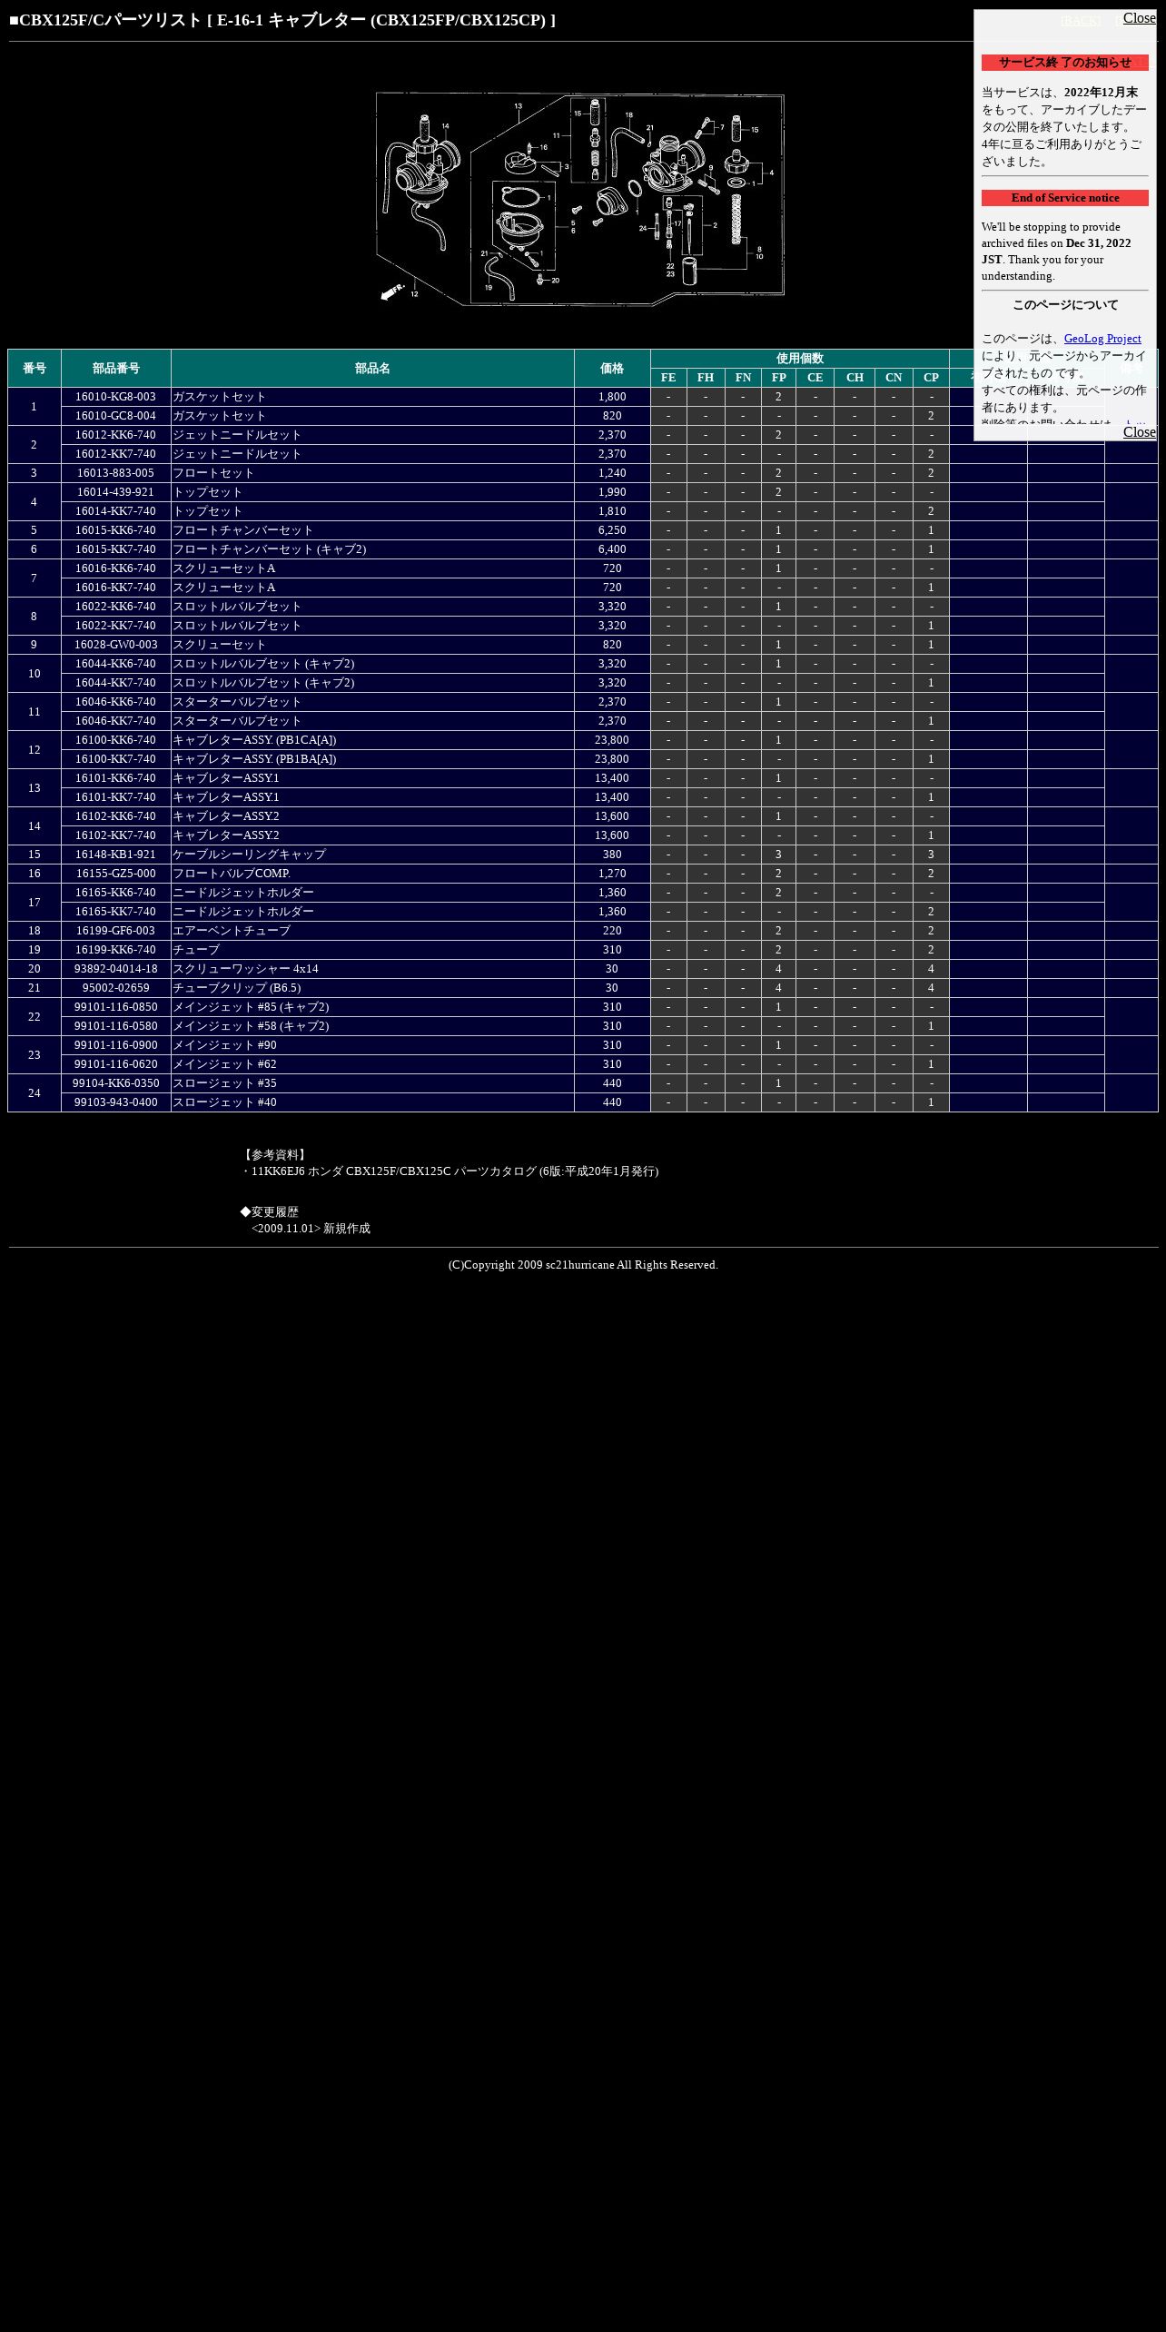Open the carburetor exploded diagram image
The height and width of the screenshot is (2332, 1166).
click(580, 199)
